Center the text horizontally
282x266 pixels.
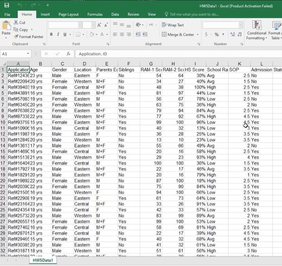[x=122, y=34]
